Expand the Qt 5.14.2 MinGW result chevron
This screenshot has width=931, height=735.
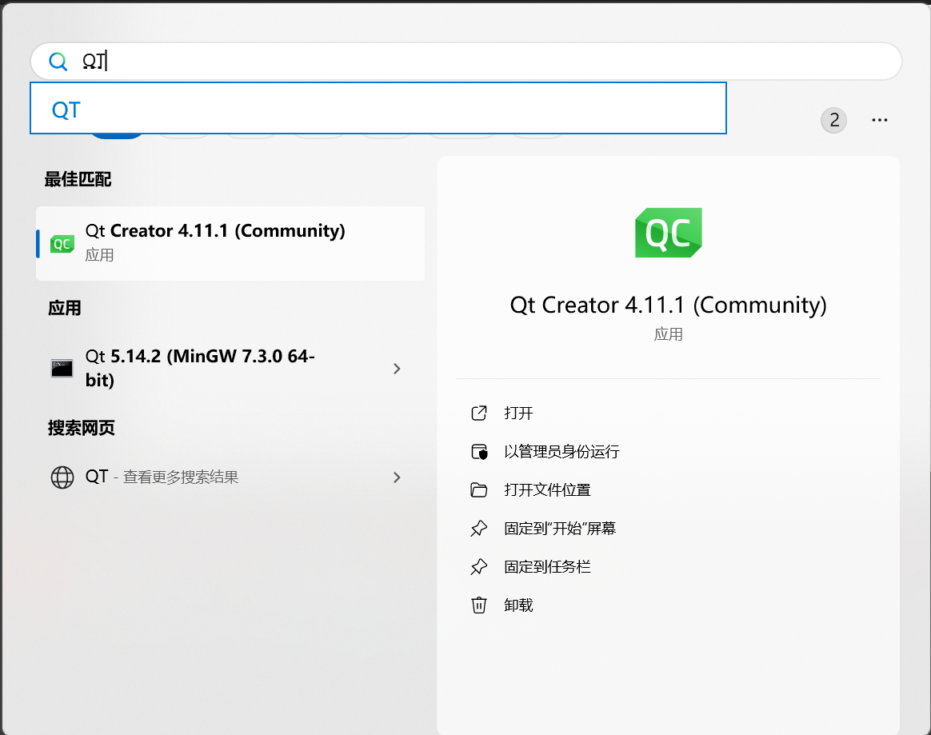pos(397,369)
